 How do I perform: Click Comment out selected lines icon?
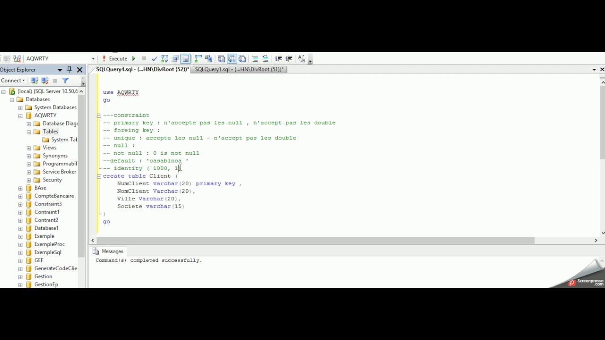[255, 59]
